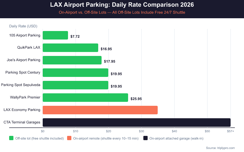
Task: Select the Joe's Airport Parking bar
Action: (x=72, y=60)
